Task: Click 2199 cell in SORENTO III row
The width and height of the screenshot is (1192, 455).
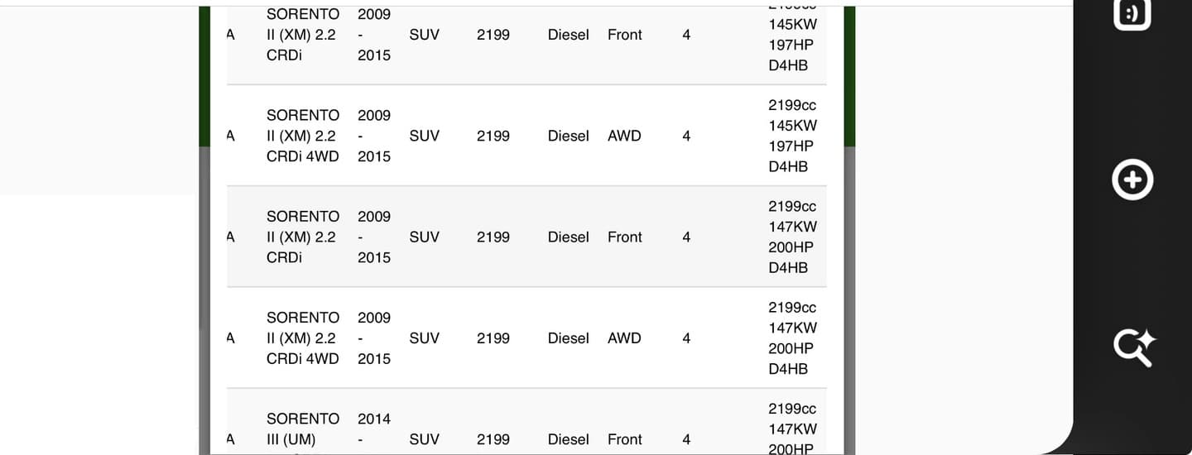Action: click(x=493, y=439)
